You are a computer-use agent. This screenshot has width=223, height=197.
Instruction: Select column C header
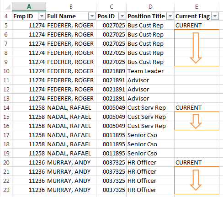coord(111,7)
